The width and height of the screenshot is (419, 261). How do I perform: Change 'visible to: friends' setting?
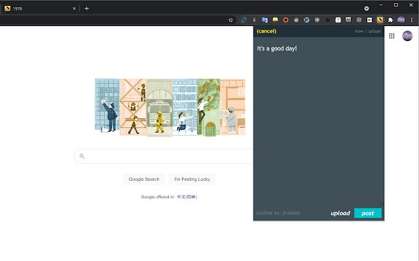[278, 213]
